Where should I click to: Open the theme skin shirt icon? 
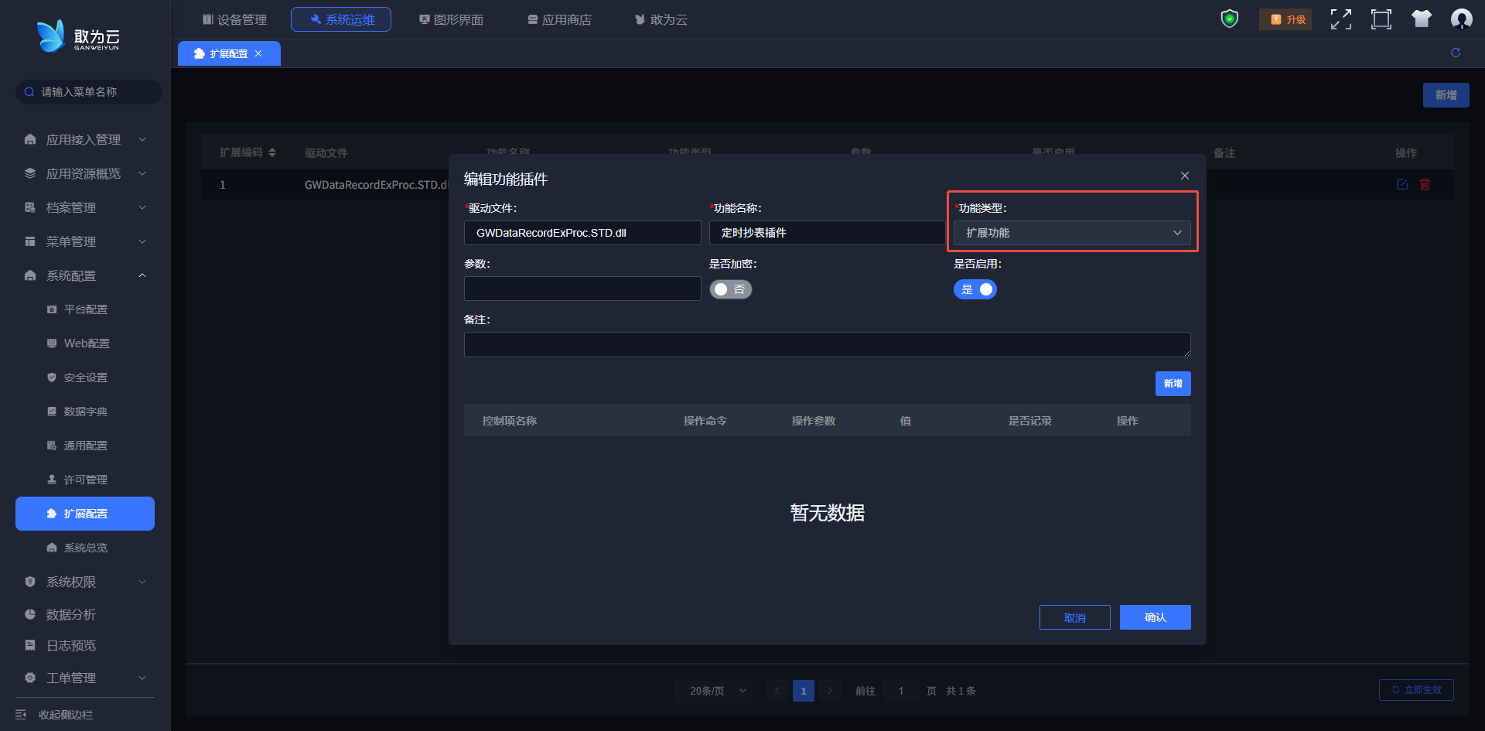click(x=1421, y=19)
